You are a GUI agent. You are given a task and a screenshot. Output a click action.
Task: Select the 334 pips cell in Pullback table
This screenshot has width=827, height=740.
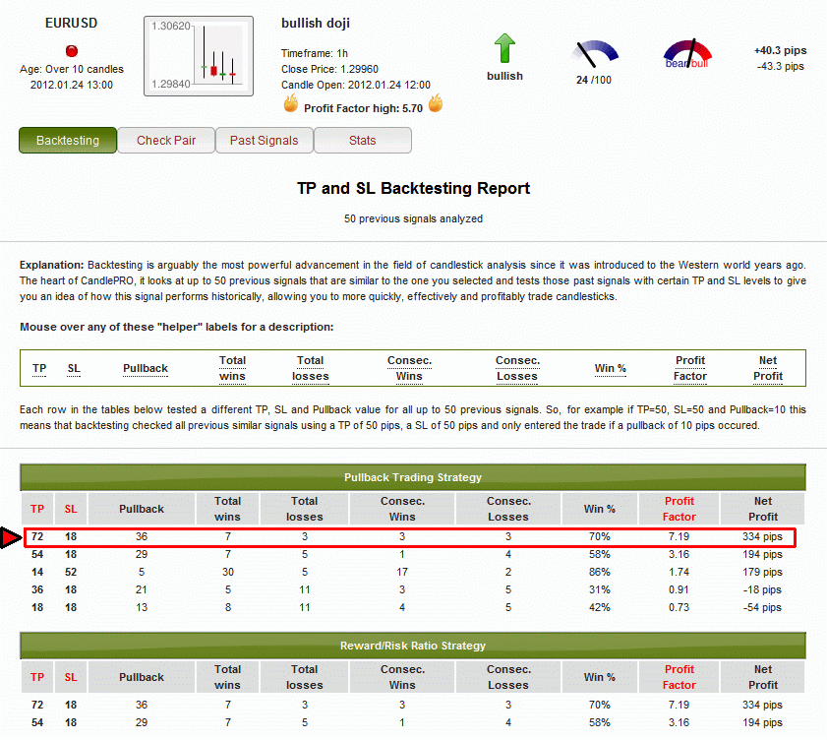(x=763, y=536)
